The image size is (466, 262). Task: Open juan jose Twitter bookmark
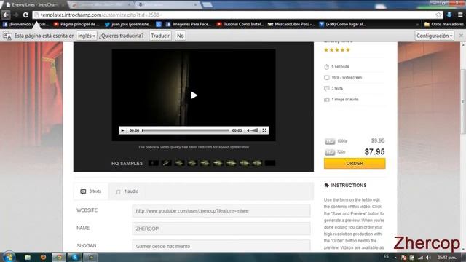click(x=128, y=24)
